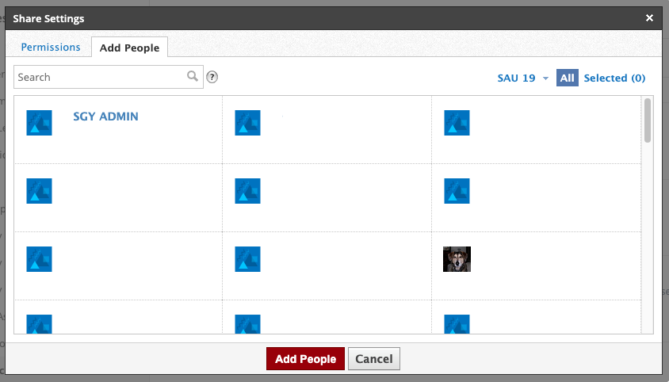
Task: Click SGY ADMIN's avatar icon
Action: (40, 123)
